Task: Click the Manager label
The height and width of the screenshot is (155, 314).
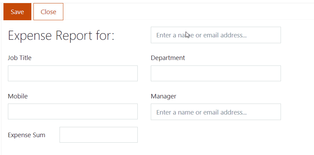Action: (164, 96)
